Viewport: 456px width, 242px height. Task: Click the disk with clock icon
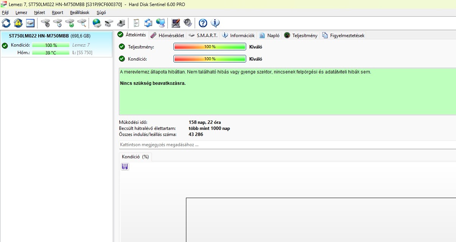(58, 23)
